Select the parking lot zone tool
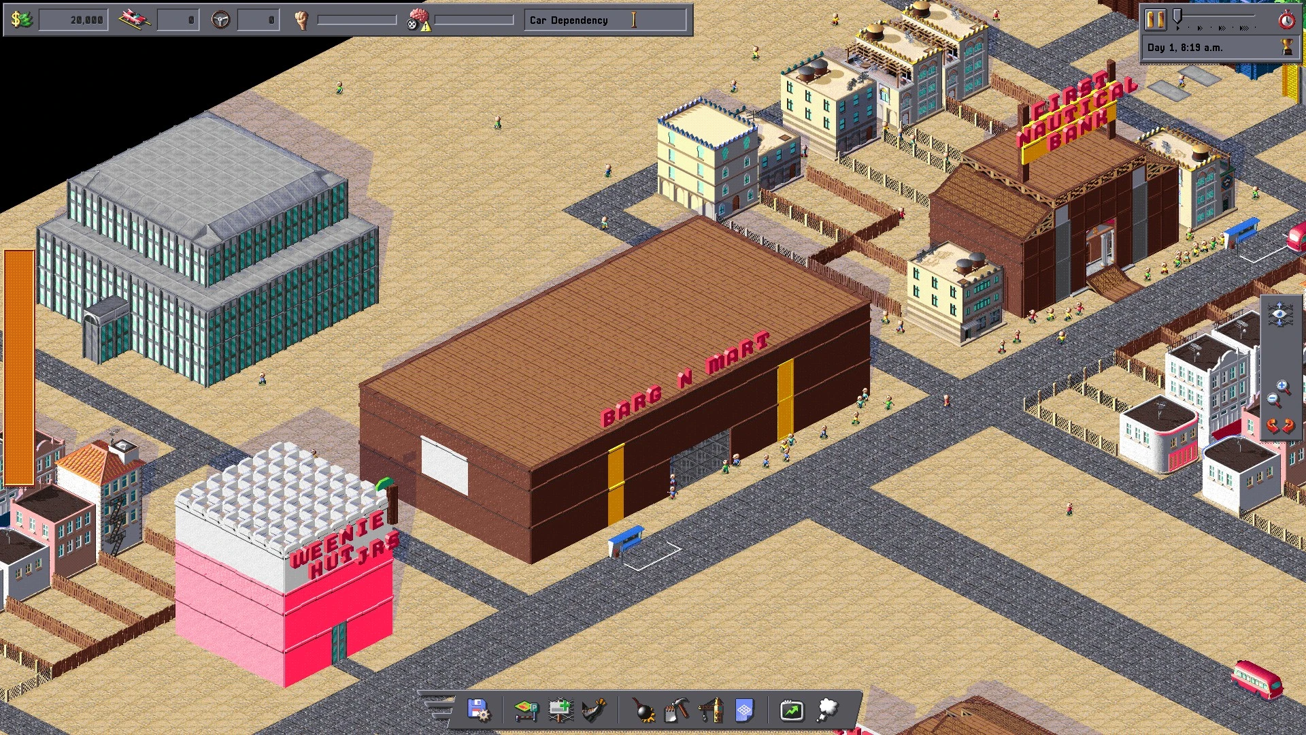This screenshot has height=735, width=1306. (525, 710)
